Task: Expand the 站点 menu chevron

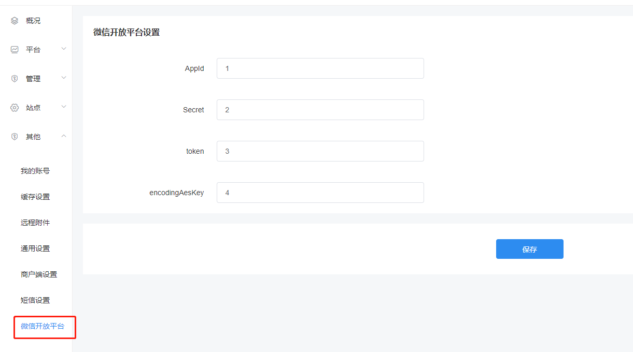Action: tap(64, 107)
